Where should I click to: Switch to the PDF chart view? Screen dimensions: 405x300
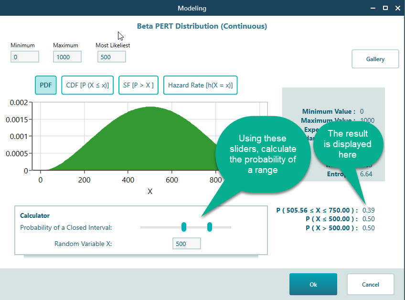pyautogui.click(x=46, y=85)
